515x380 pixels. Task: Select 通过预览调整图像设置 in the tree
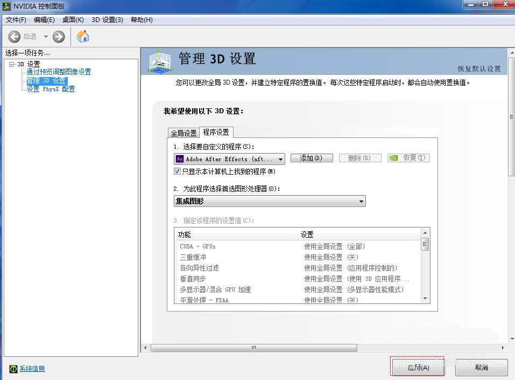coord(59,72)
